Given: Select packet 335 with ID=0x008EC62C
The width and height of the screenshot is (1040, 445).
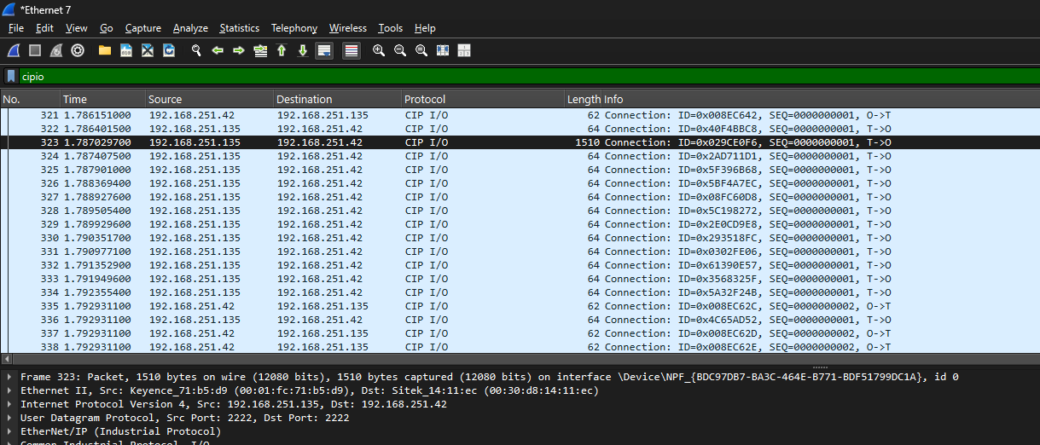Looking at the screenshot, I should coord(520,306).
